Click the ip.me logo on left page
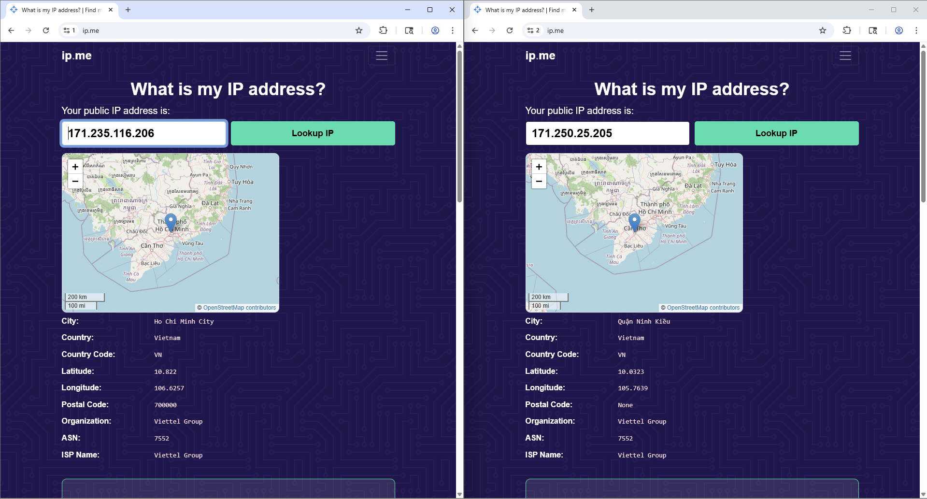The image size is (927, 499). coord(76,56)
